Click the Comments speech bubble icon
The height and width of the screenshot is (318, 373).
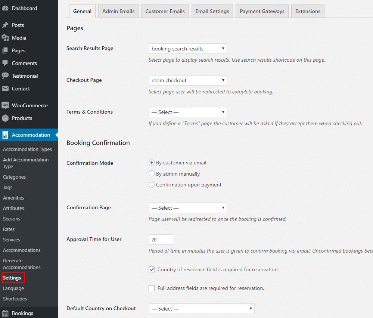click(5, 63)
